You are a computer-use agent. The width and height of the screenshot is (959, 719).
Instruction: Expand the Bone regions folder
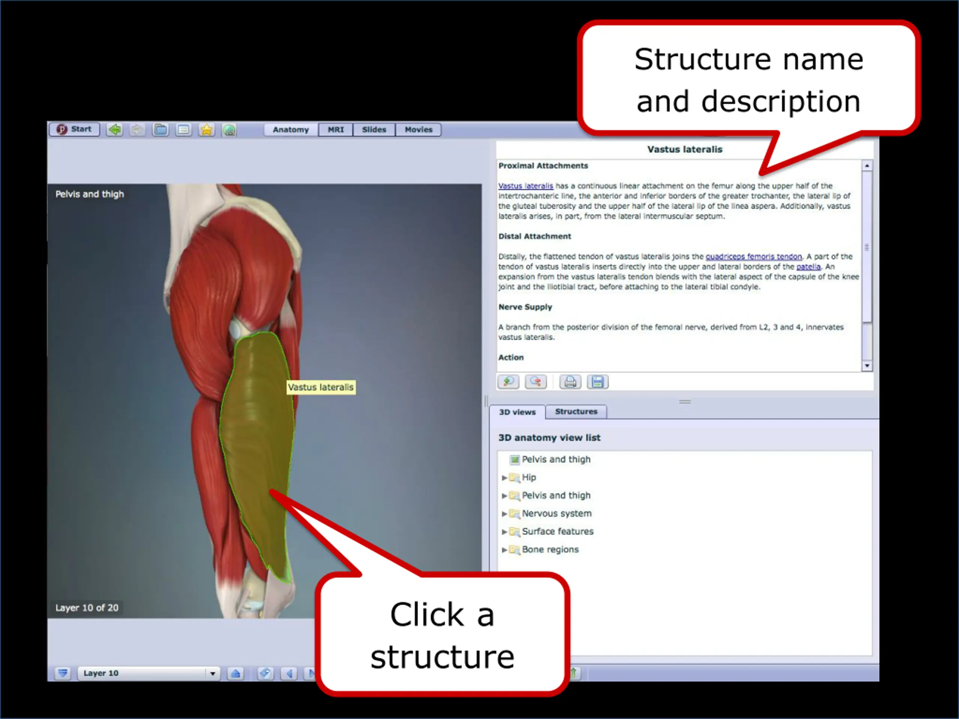(504, 550)
